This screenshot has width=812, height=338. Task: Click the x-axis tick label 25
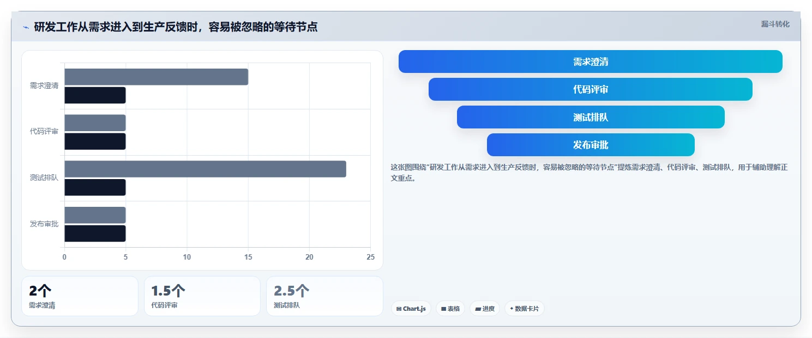click(x=370, y=257)
